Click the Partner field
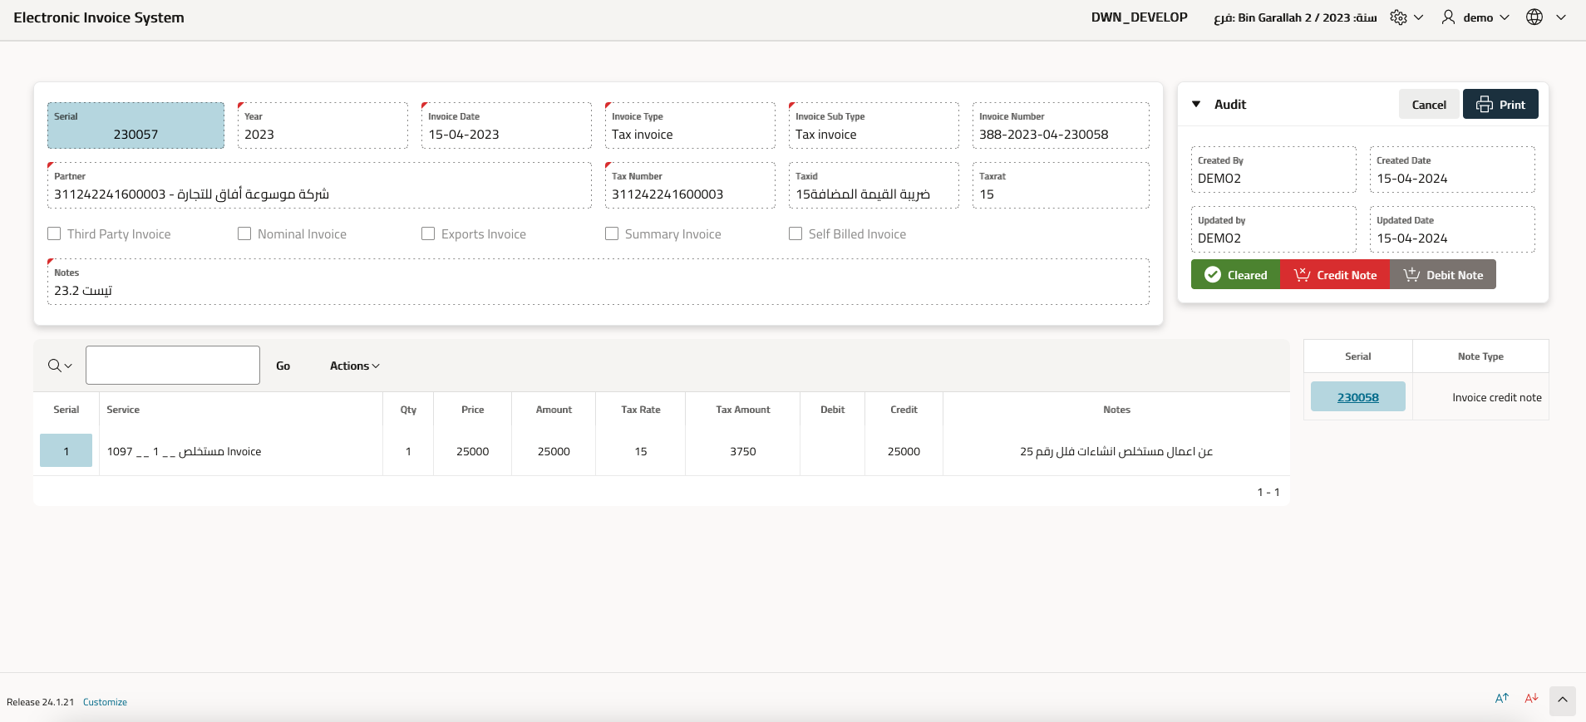This screenshot has width=1586, height=722. 319,185
